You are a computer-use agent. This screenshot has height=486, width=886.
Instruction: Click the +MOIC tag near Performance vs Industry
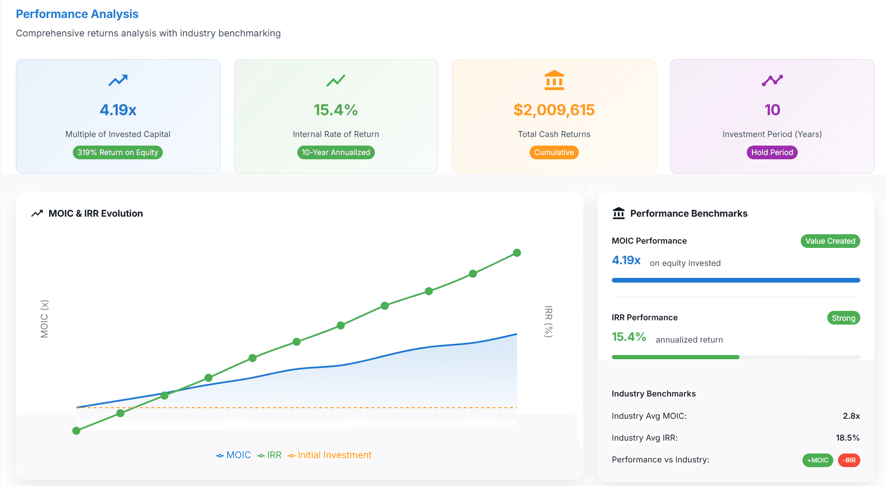click(817, 460)
